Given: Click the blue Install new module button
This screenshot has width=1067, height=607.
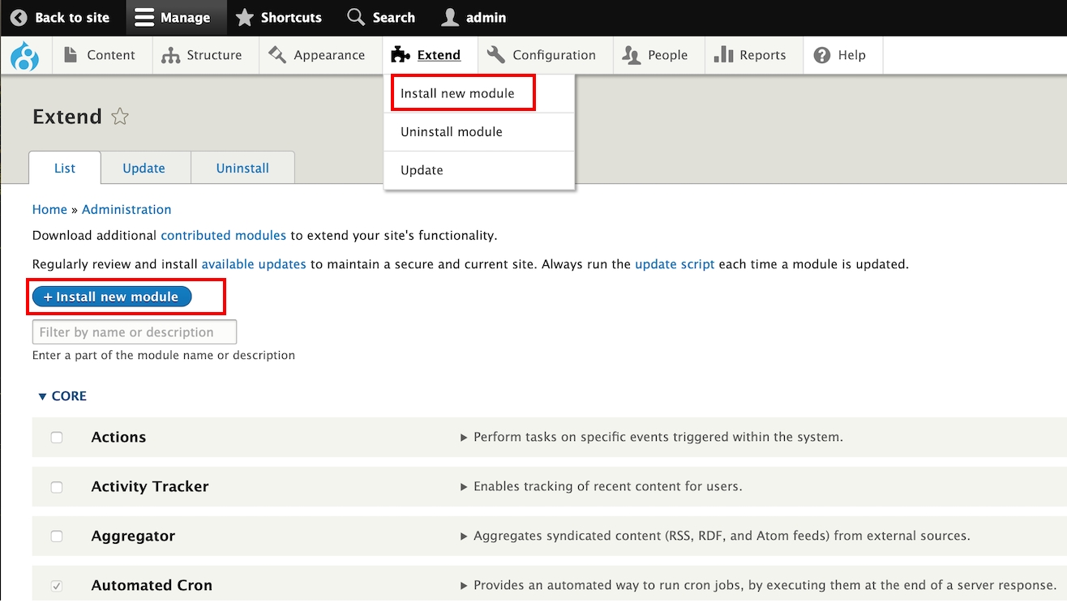Looking at the screenshot, I should coord(111,297).
